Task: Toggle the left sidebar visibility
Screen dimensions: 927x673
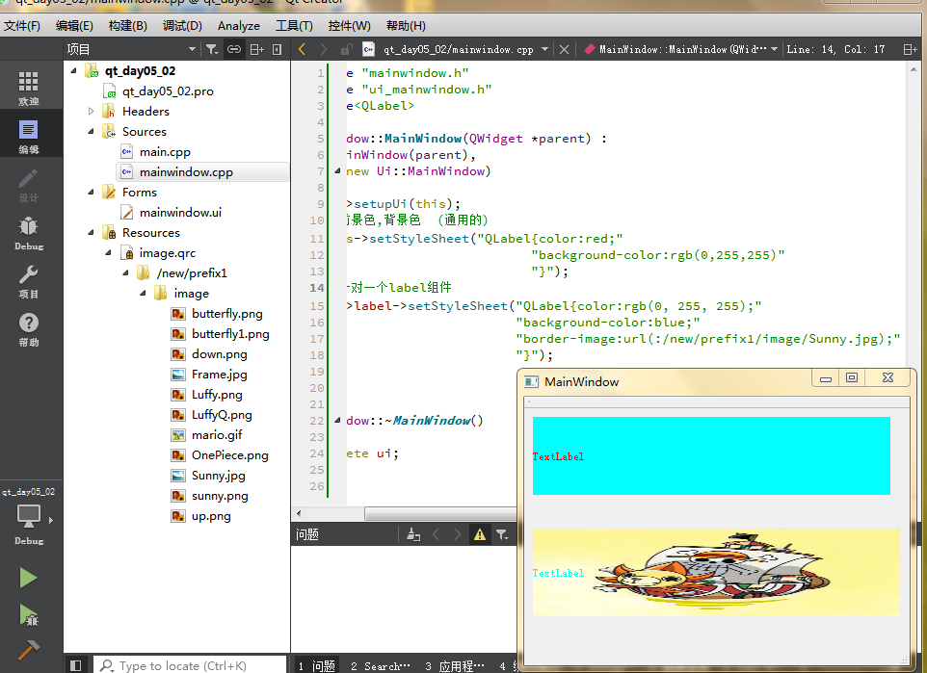Action: [76, 665]
